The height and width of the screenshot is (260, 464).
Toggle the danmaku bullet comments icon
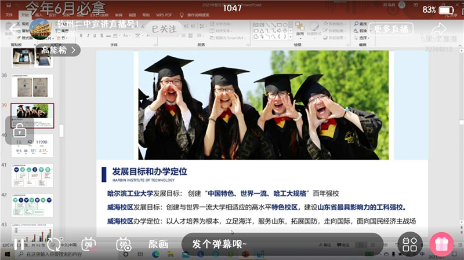pos(89,244)
